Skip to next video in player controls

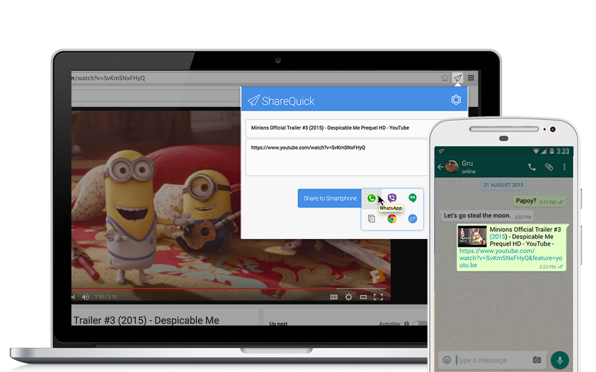(x=73, y=297)
